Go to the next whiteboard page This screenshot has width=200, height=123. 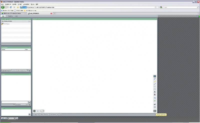[43, 111]
